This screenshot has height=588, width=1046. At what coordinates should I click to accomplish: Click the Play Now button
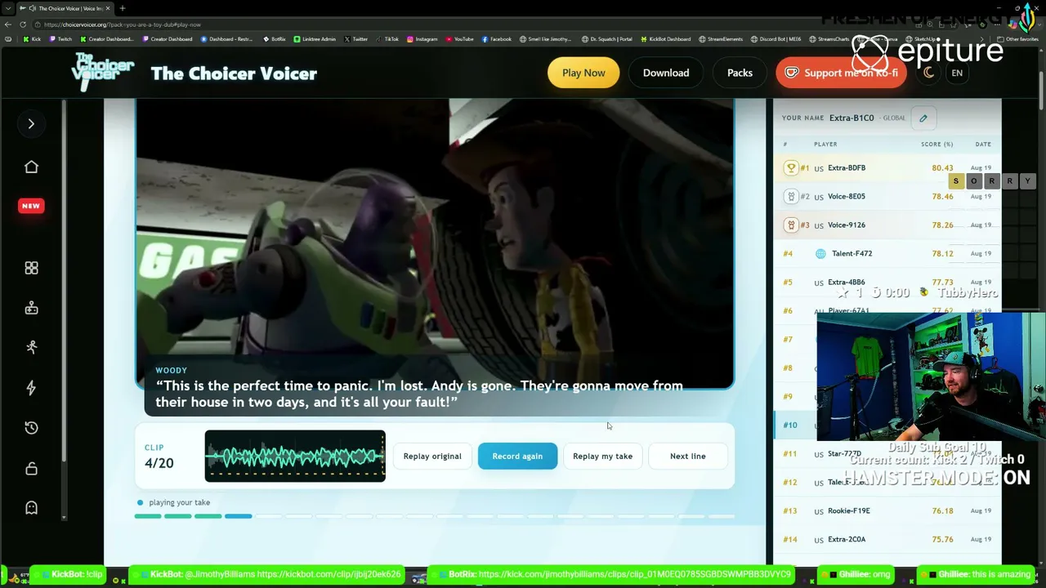point(583,73)
